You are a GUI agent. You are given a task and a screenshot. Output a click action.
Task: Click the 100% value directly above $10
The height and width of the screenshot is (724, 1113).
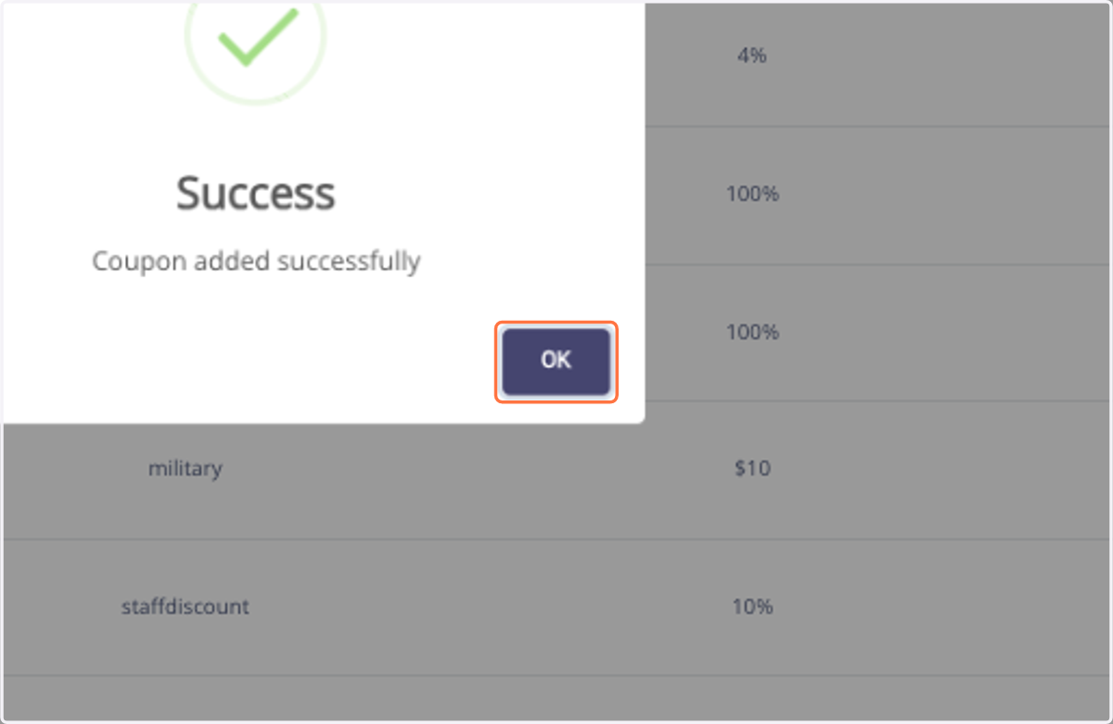pos(752,332)
